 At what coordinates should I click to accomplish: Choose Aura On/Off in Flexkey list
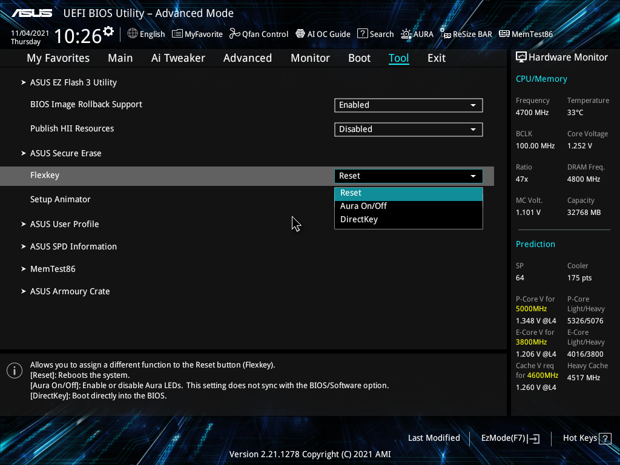[409, 206]
